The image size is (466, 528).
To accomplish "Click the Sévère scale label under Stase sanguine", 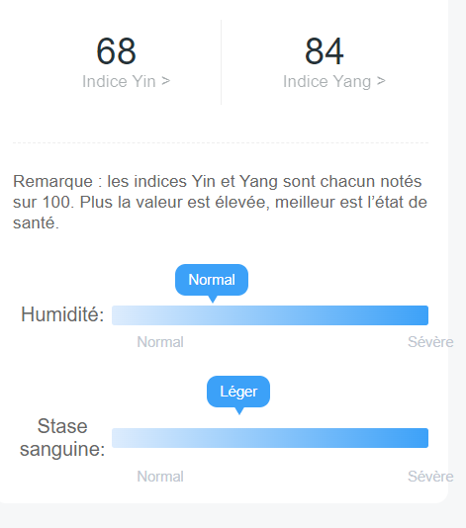I will coord(430,477).
